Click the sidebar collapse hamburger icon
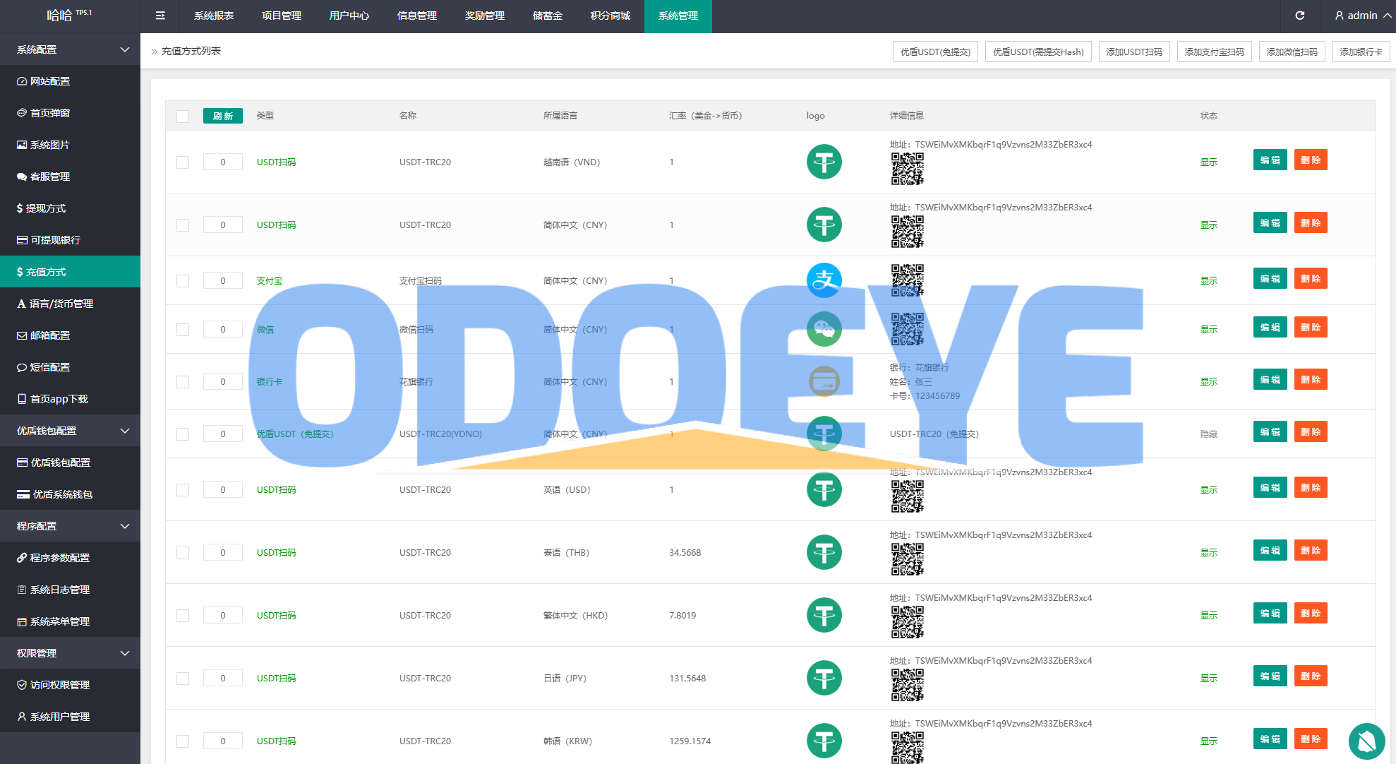Screen dimensions: 1396x764 [x=160, y=16]
